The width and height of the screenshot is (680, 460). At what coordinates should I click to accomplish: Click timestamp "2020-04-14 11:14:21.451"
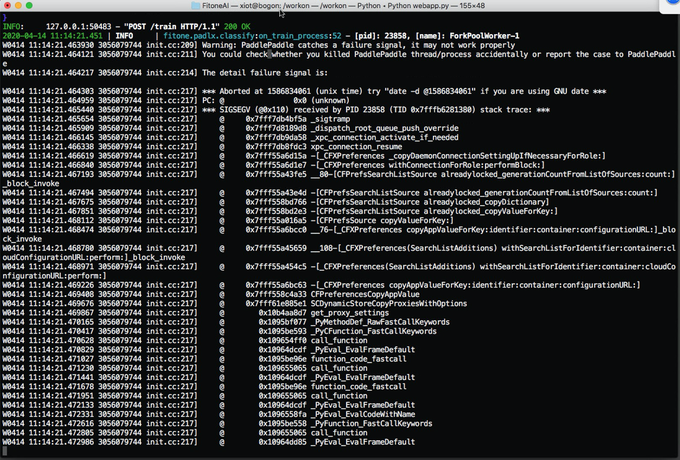point(52,36)
